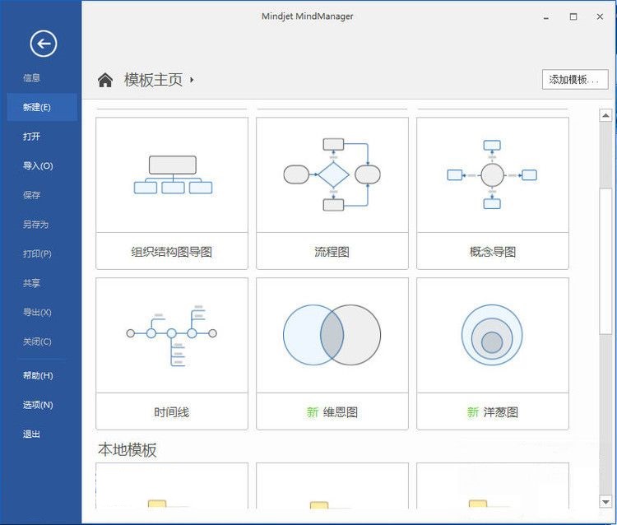Select the 流程图 template thumbnail
This screenshot has width=617, height=525.
[332, 174]
